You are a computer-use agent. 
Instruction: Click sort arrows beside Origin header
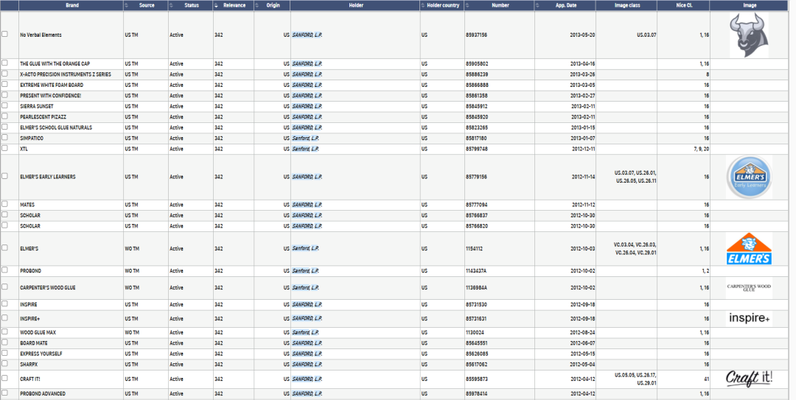click(x=257, y=5)
